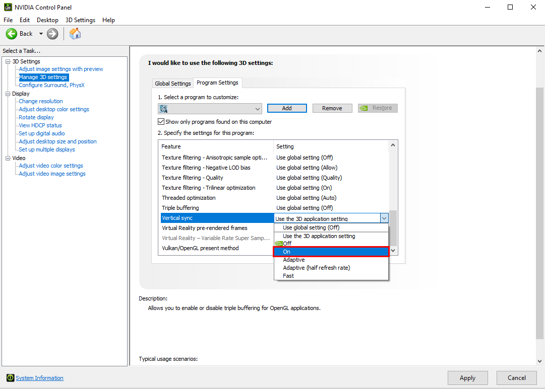The image size is (545, 389).
Task: Select Adaptive (half refresh rate) option
Action: coord(331,268)
